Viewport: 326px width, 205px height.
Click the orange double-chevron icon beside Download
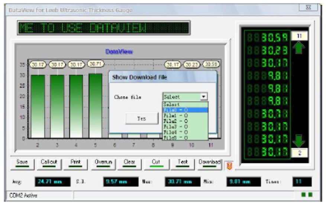[x=229, y=166]
